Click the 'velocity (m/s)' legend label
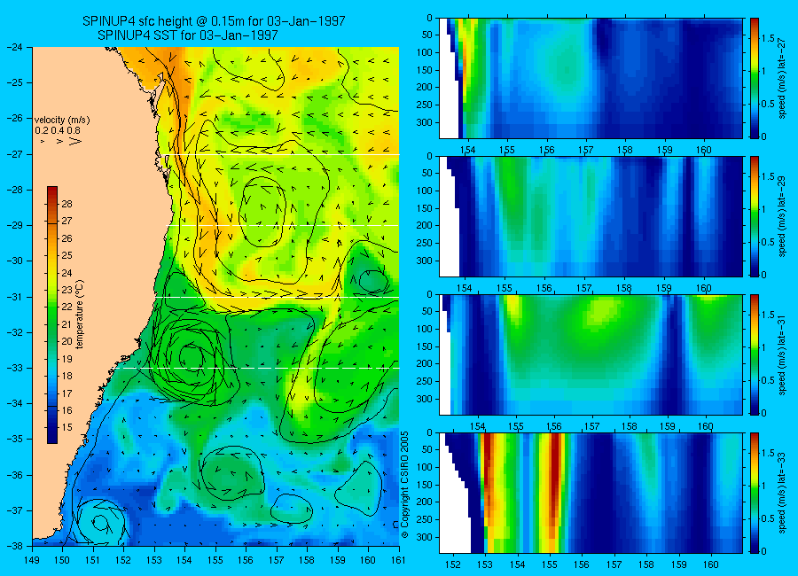The image size is (798, 576). pos(62,121)
